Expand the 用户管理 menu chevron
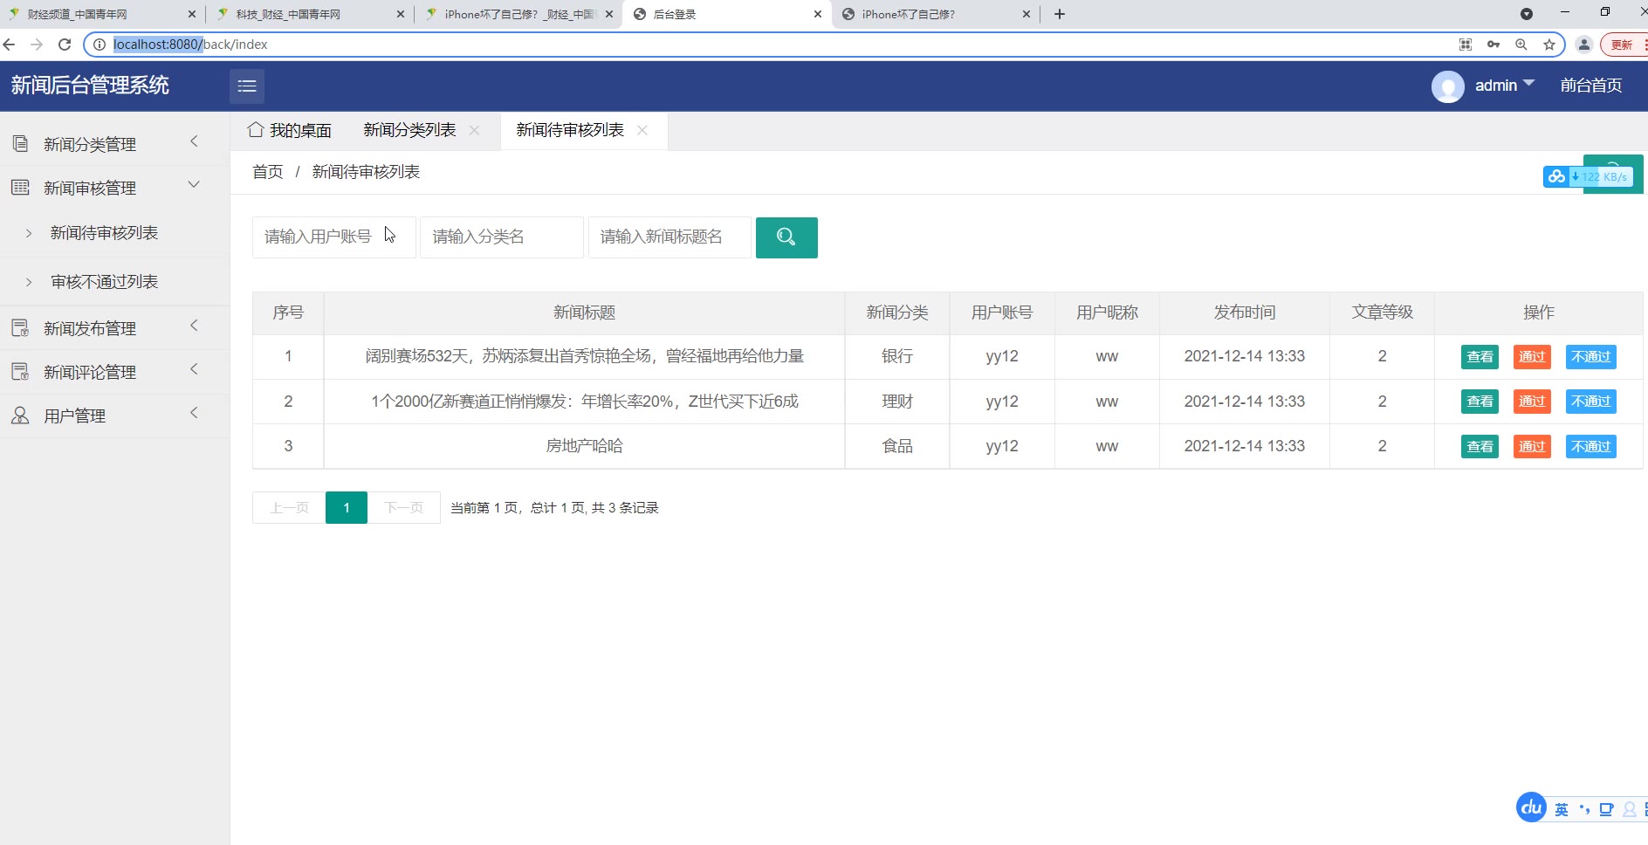This screenshot has height=845, width=1648. point(195,413)
